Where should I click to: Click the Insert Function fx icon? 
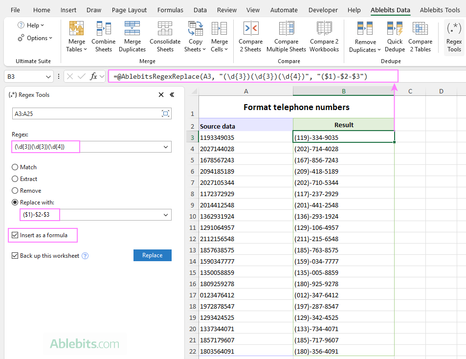(x=93, y=76)
